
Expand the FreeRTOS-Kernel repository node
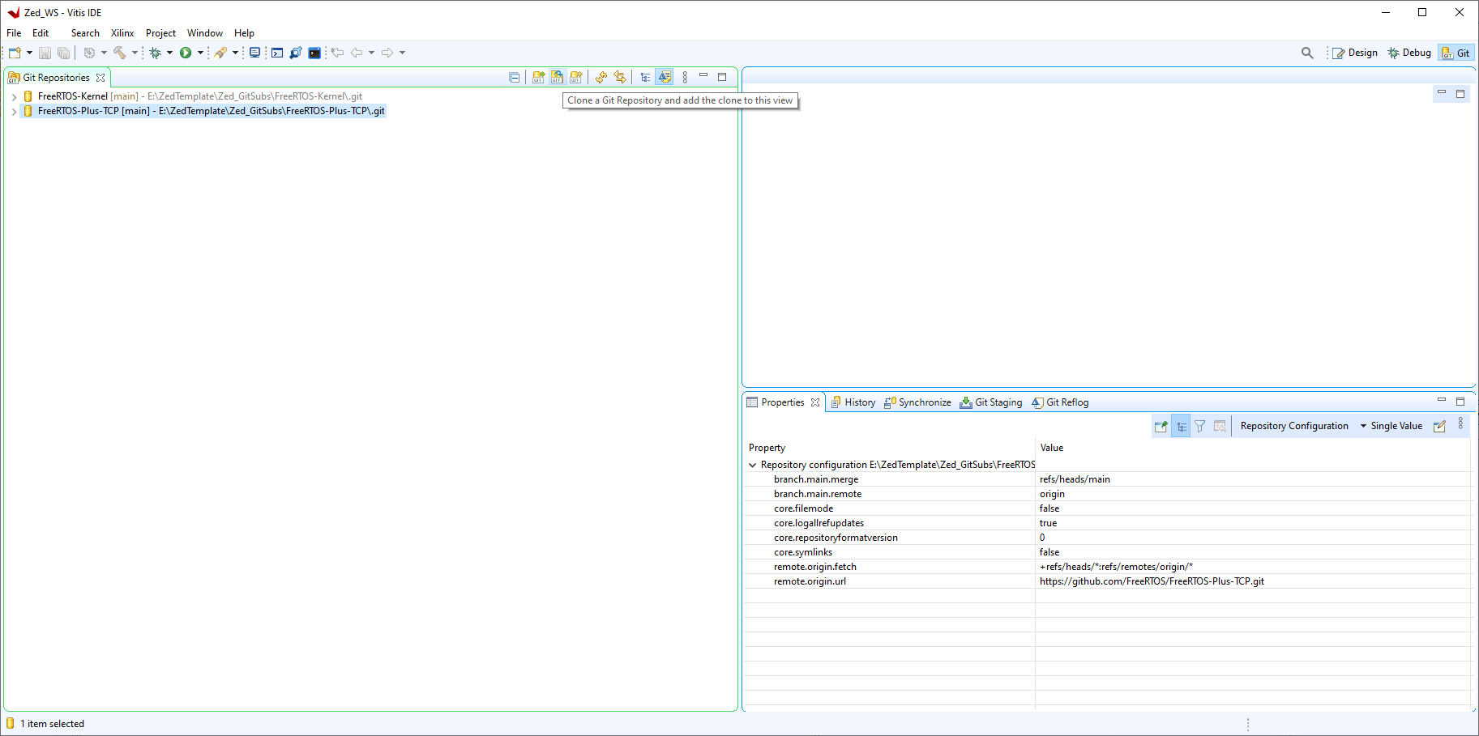click(14, 96)
